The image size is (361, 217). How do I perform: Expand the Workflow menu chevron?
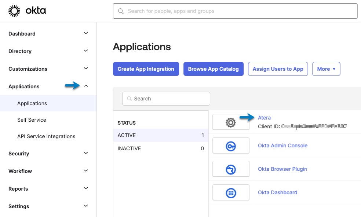click(x=86, y=171)
